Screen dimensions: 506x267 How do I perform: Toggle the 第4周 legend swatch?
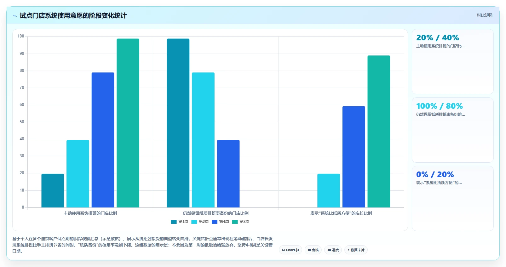[x=215, y=222]
